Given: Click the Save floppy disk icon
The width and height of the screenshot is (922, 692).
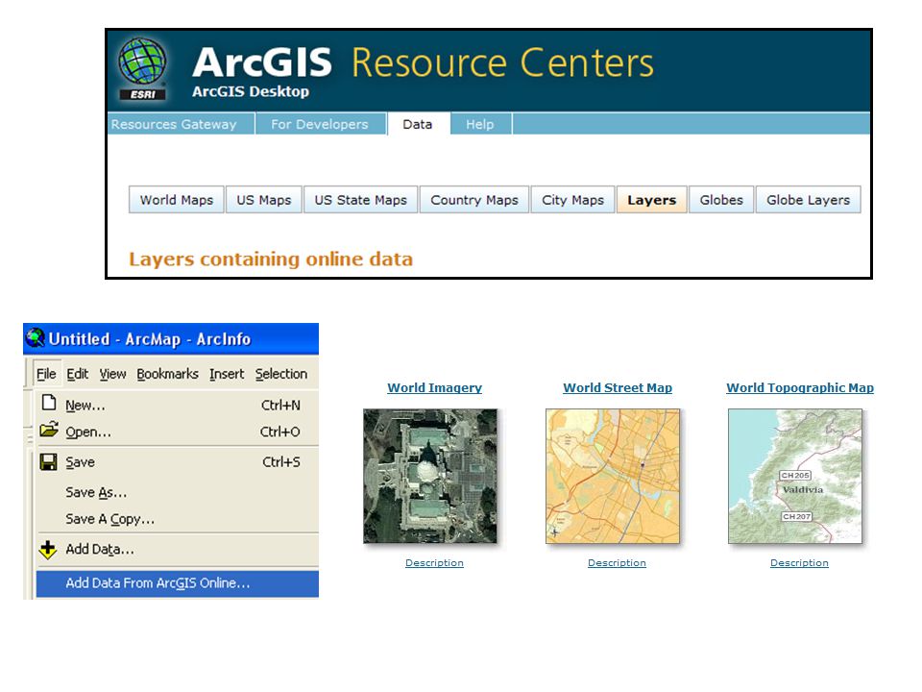Looking at the screenshot, I should click(48, 462).
